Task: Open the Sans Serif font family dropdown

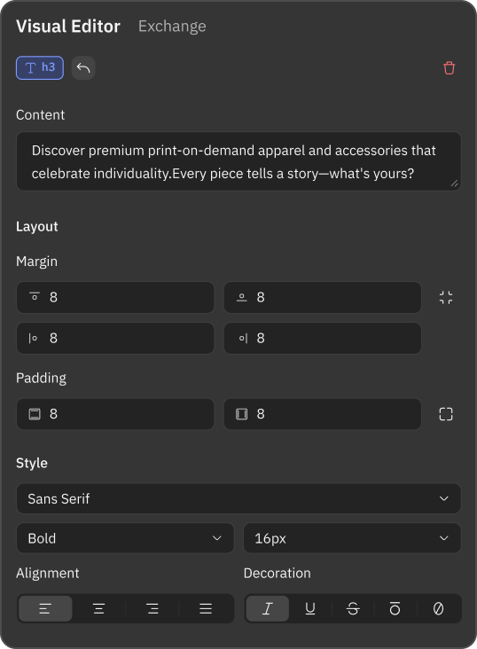Action: (238, 498)
